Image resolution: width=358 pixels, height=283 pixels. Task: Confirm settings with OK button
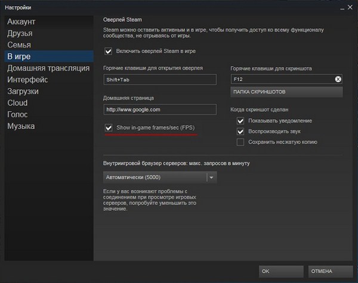point(281,271)
